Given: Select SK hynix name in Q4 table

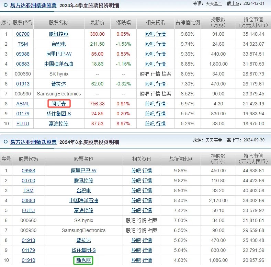Looking at the screenshot, I should click(59, 74).
